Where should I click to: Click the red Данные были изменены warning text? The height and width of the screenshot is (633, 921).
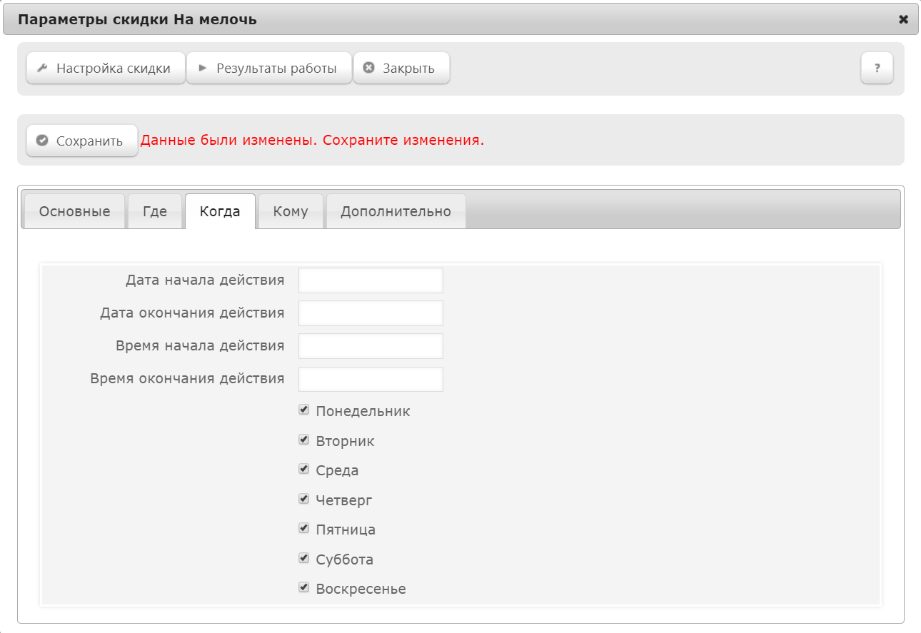312,140
